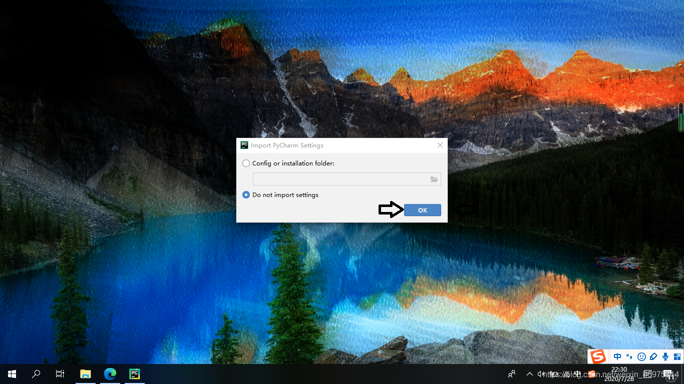Activate voice input microphone on IME bar
This screenshot has height=384, width=684.
point(665,356)
